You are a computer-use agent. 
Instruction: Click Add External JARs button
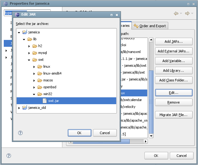pos(174,51)
